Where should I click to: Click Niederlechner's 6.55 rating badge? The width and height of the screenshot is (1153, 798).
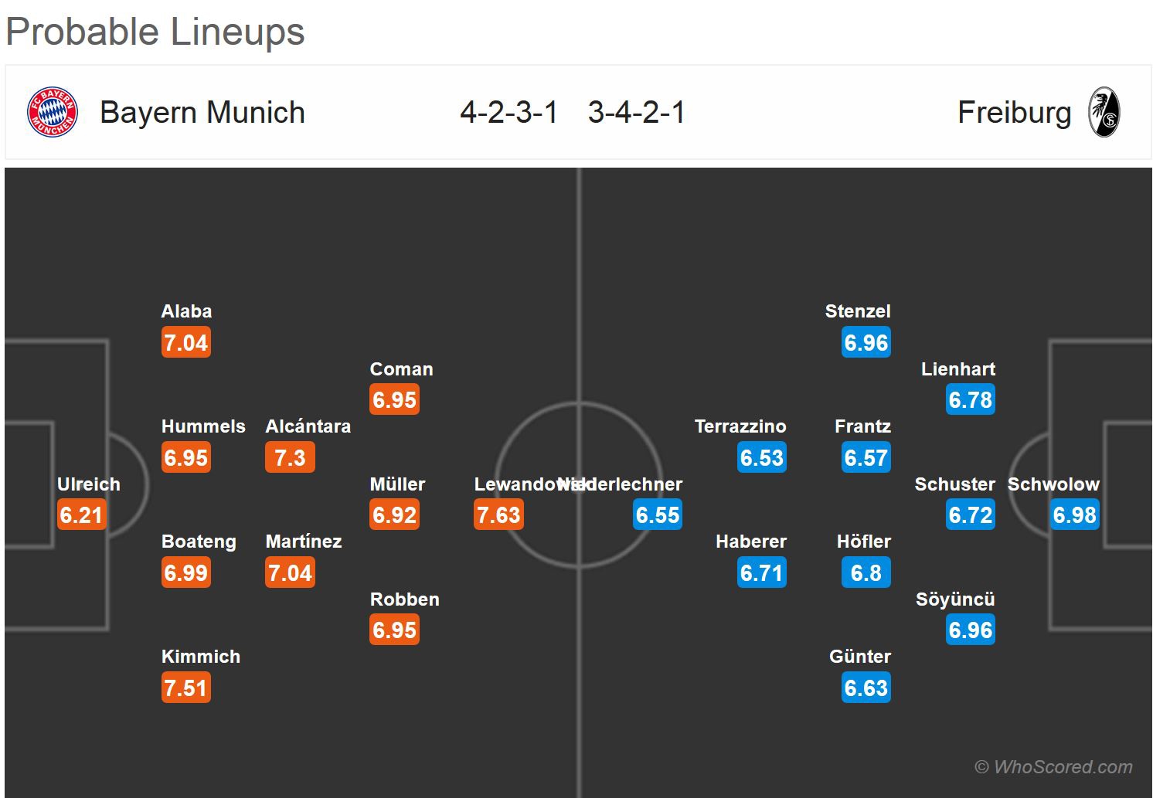658,514
